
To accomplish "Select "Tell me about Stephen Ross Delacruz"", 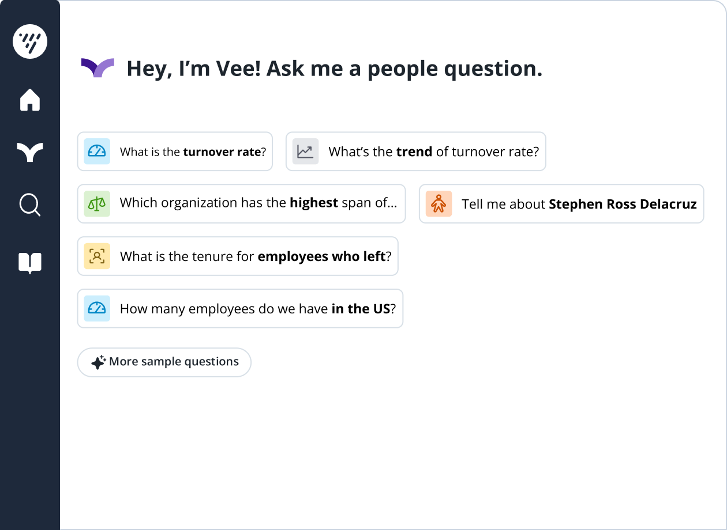I will pos(561,203).
